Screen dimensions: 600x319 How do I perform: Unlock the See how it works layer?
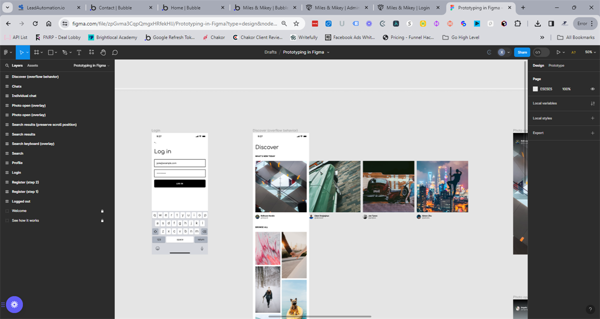[102, 220]
